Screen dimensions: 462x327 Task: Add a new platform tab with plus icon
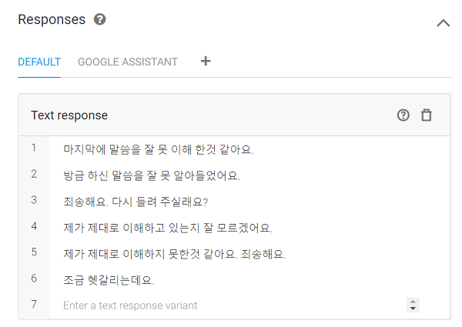pyautogui.click(x=206, y=62)
